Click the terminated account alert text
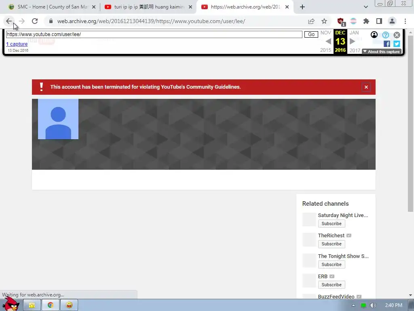414x311 pixels. [x=146, y=87]
